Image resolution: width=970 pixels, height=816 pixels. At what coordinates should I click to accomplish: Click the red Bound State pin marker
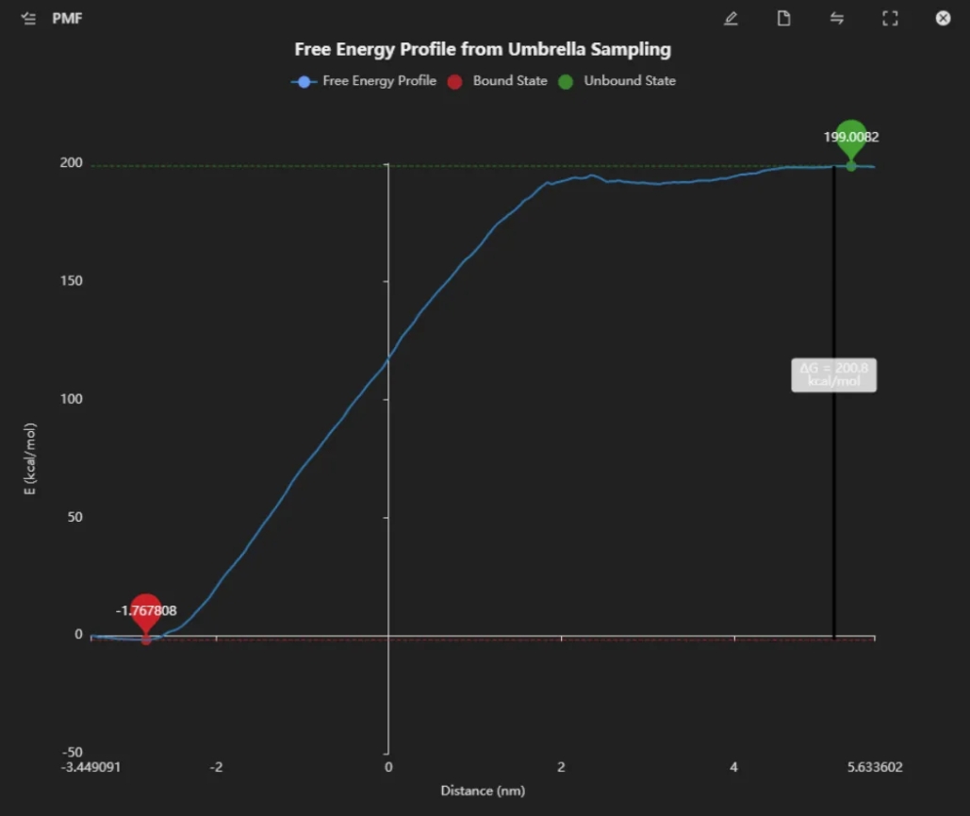pyautogui.click(x=146, y=613)
